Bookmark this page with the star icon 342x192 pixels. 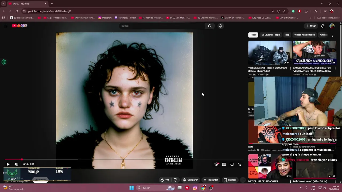tap(284, 11)
